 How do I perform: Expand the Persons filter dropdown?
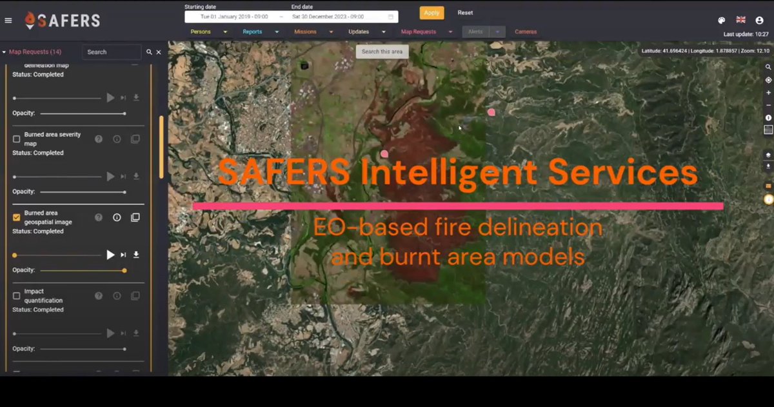tap(225, 32)
